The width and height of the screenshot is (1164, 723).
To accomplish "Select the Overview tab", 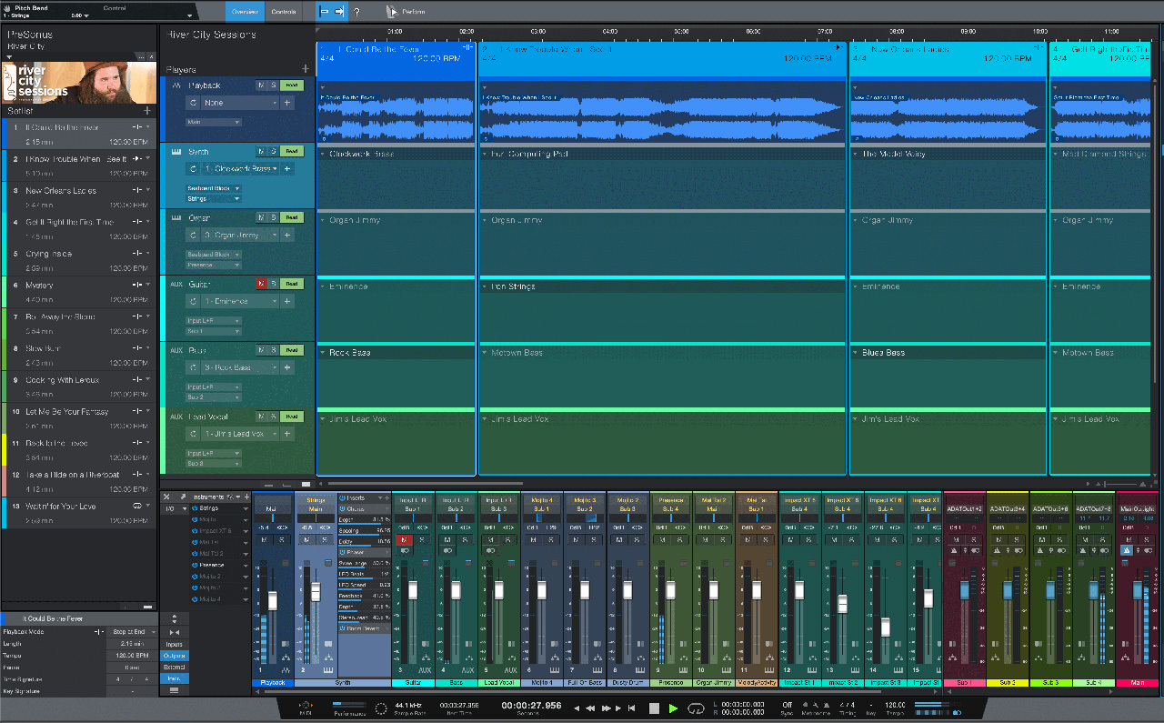I will [245, 12].
